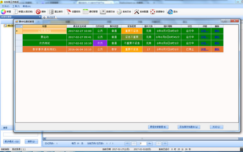Screen dimensions: 243x152
Task: Click 删除 link for 农历测试 row
Action: 217,43
